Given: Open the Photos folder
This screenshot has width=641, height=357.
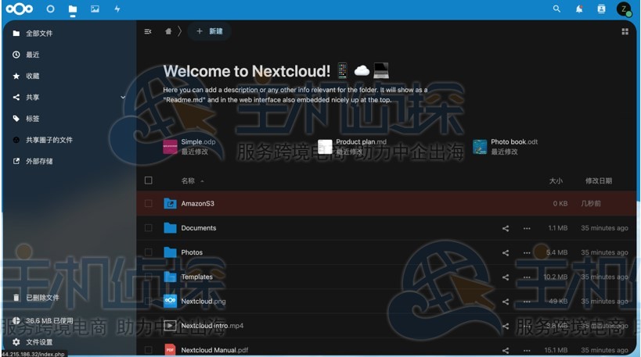Looking at the screenshot, I should coord(192,252).
